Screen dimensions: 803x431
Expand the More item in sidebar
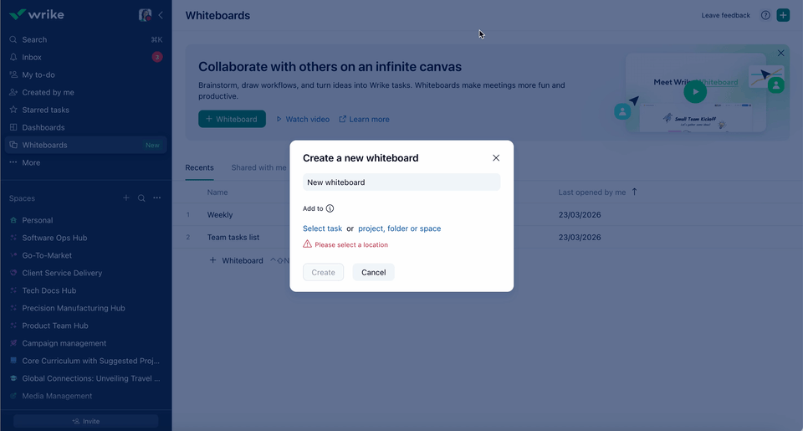pos(31,162)
